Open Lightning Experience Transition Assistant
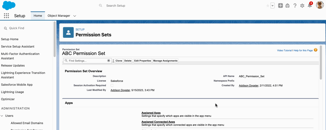Image resolution: width=326 pixels, height=130 pixels. (23, 75)
